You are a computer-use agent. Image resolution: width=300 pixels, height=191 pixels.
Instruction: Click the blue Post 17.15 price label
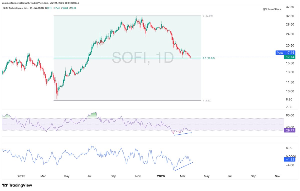[x=285, y=53]
